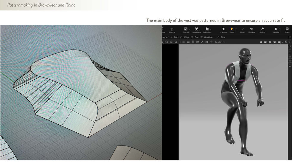Click the Arrange avatar tool
The height and width of the screenshot is (164, 292).
[x=172, y=30]
